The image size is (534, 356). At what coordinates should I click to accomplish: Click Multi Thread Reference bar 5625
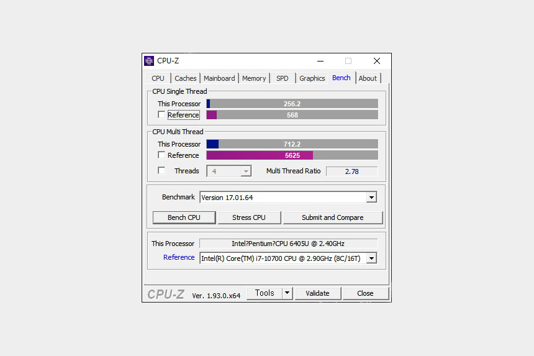point(292,155)
